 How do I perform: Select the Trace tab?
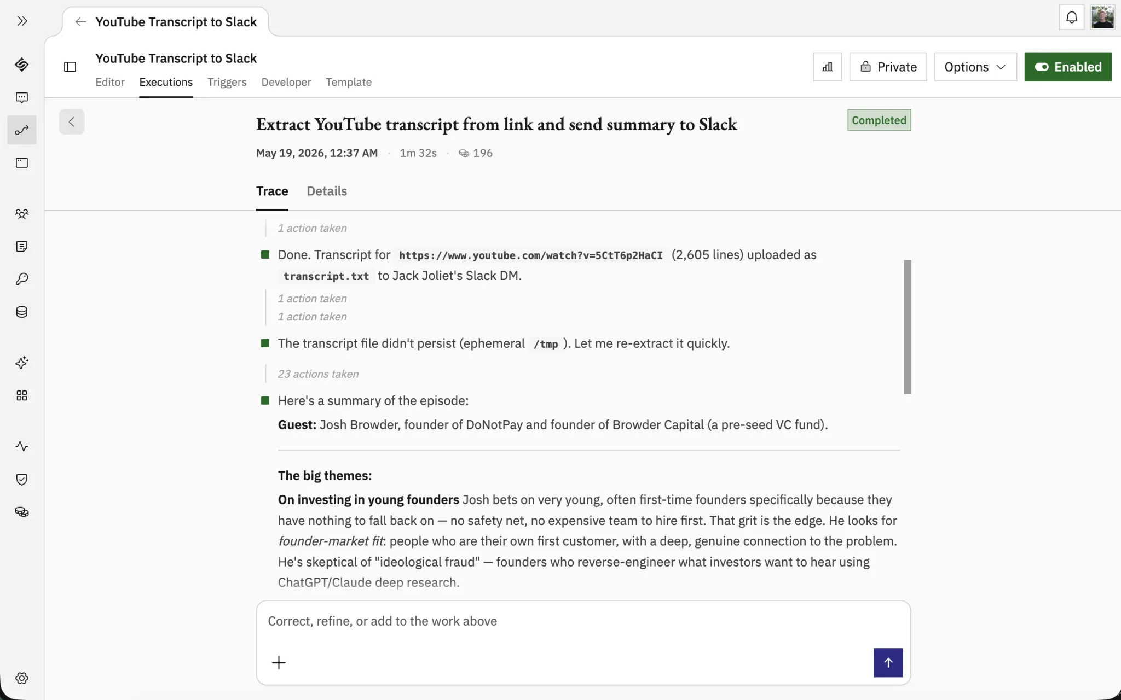pyautogui.click(x=272, y=191)
